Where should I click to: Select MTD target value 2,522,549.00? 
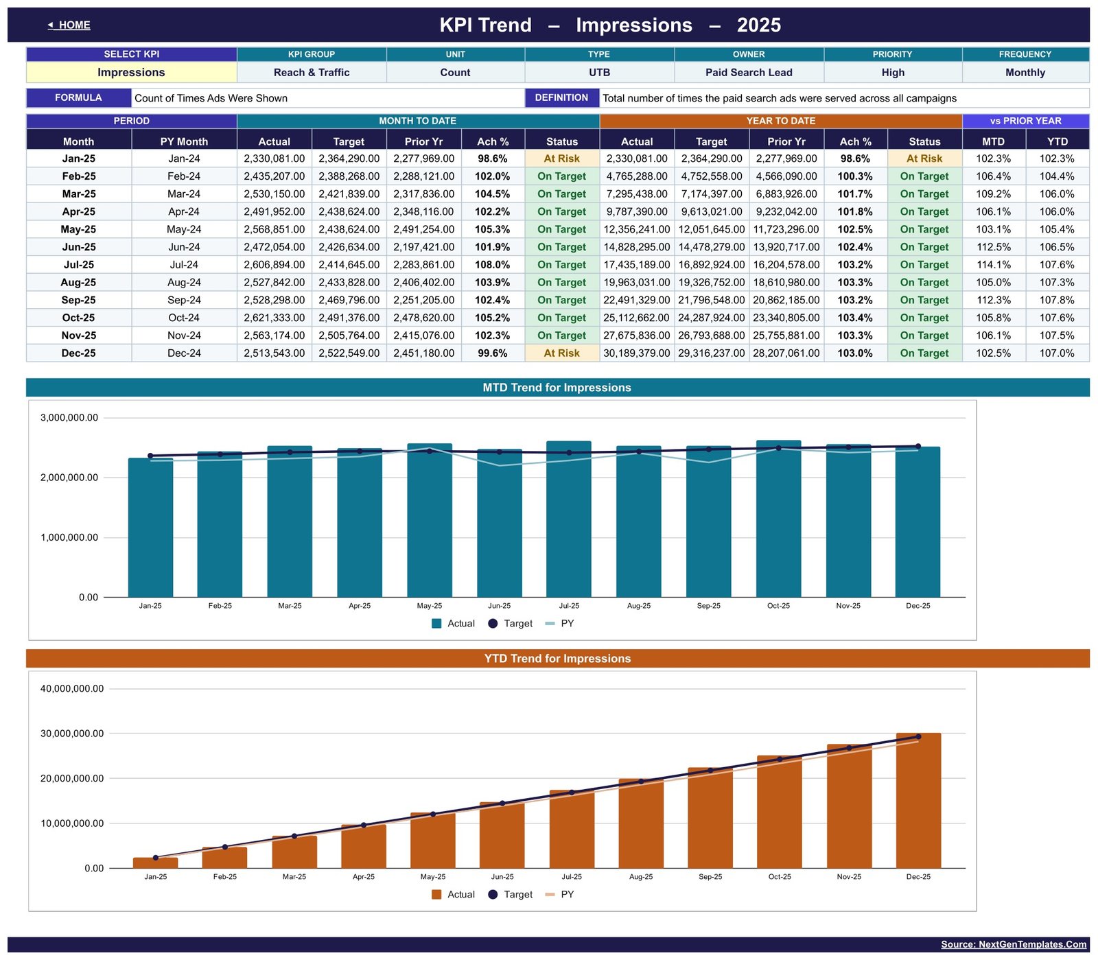click(x=349, y=353)
